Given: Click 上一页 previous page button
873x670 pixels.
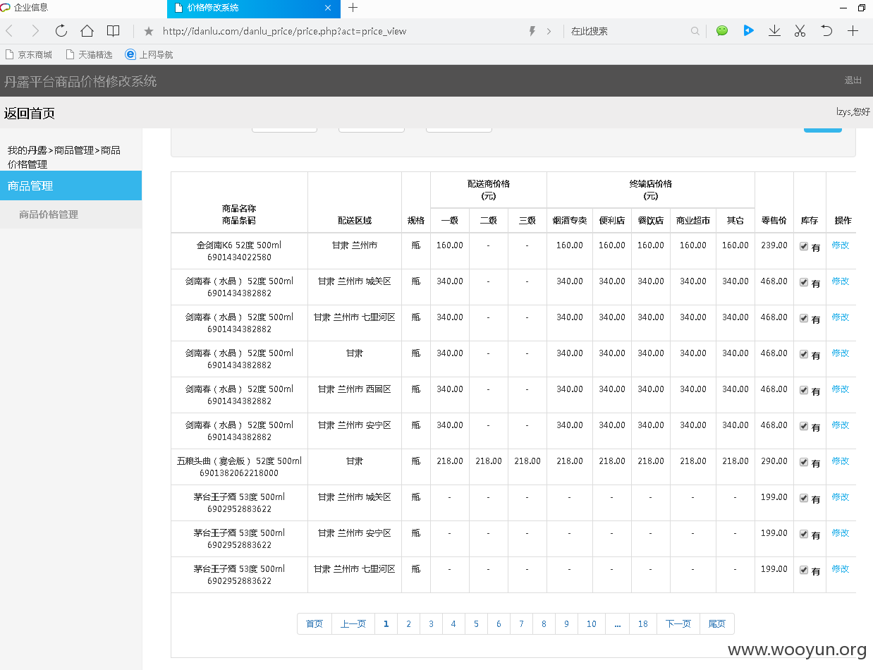Looking at the screenshot, I should 353,623.
